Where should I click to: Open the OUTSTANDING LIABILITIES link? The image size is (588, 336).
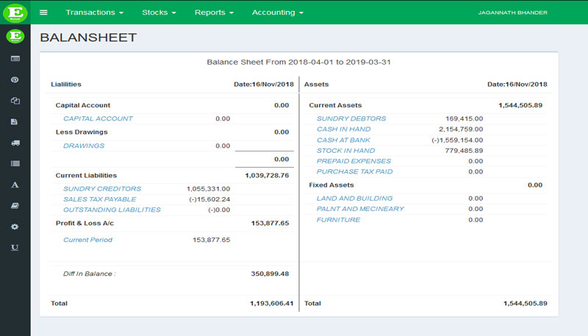pos(112,210)
